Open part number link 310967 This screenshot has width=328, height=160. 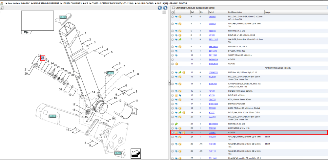click(212, 132)
